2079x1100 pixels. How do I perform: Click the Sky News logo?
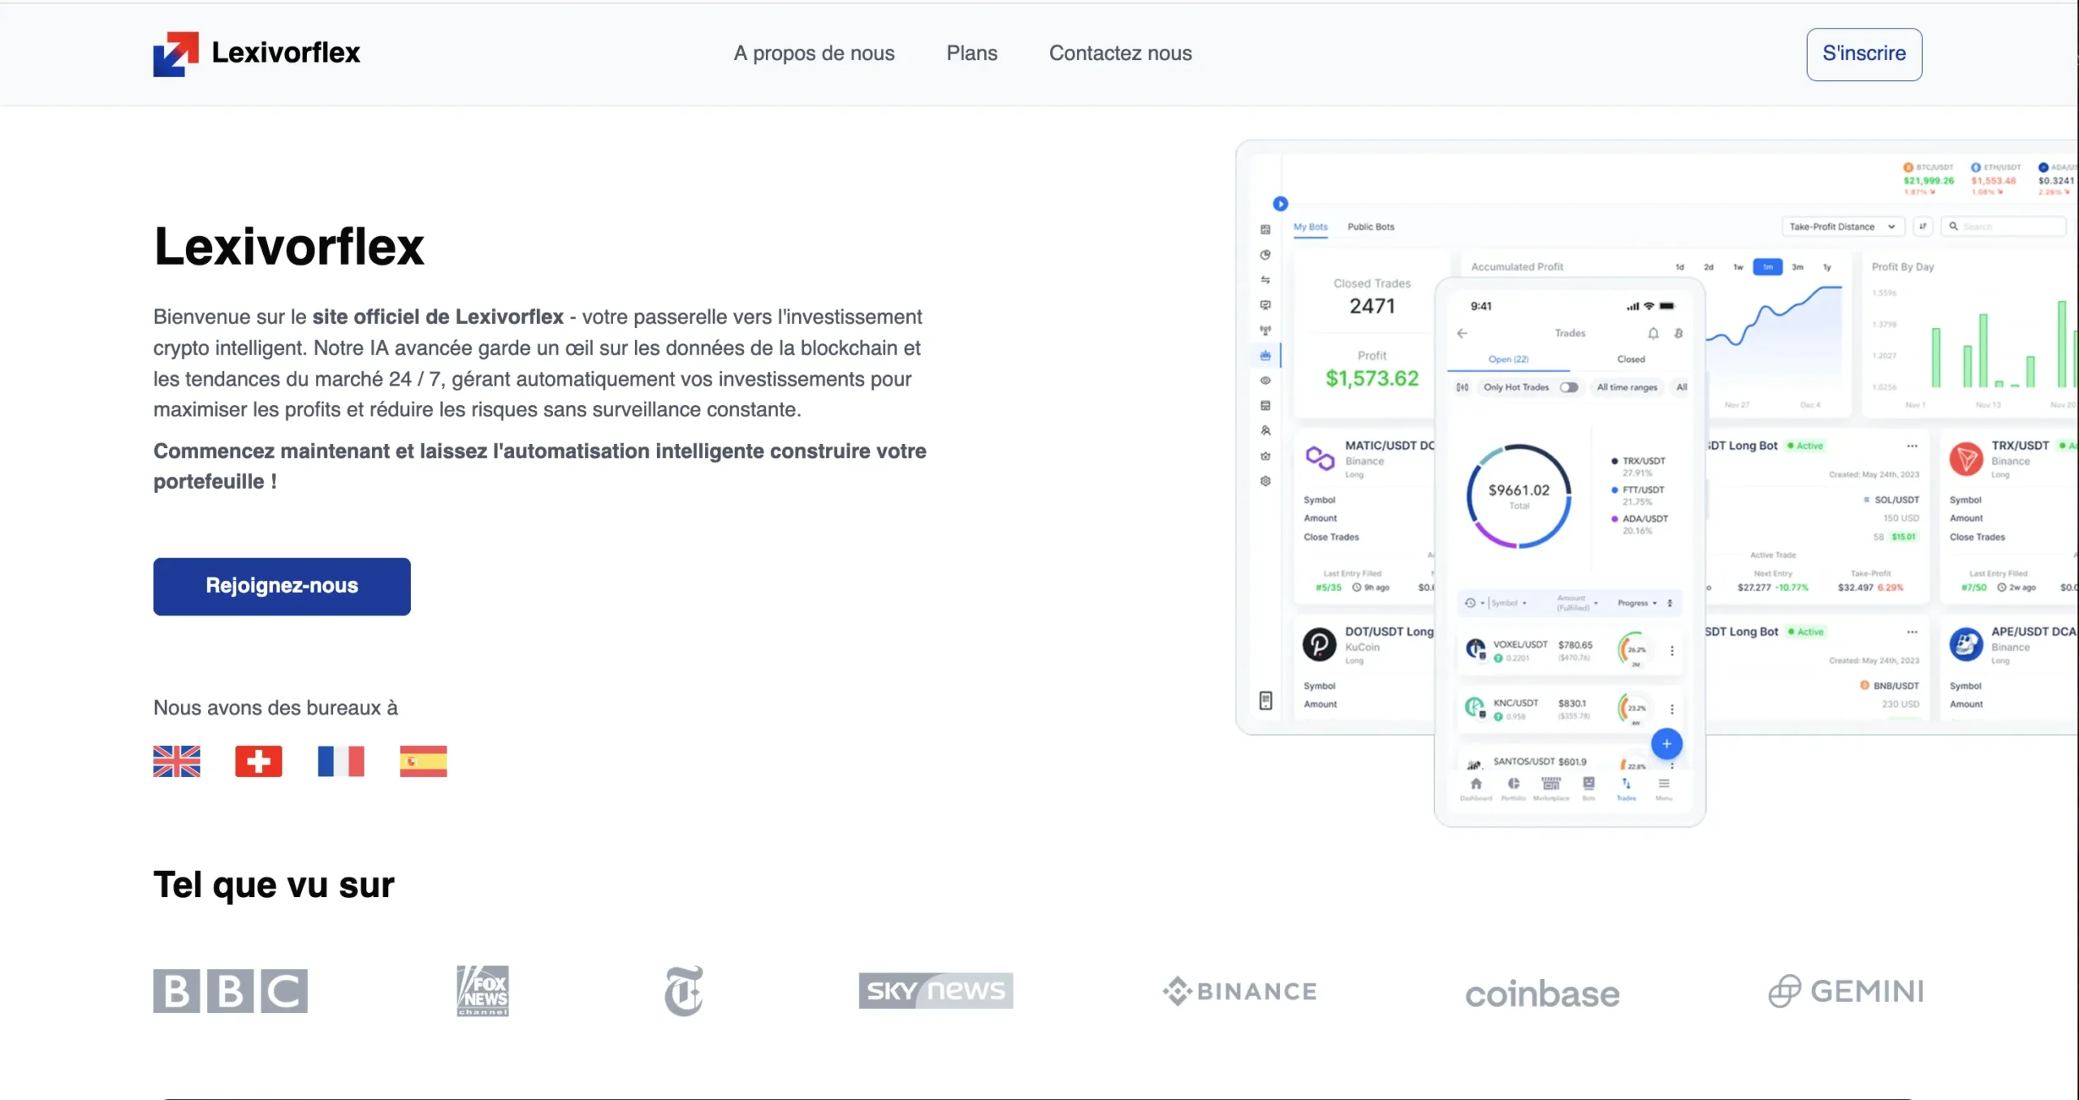click(936, 990)
